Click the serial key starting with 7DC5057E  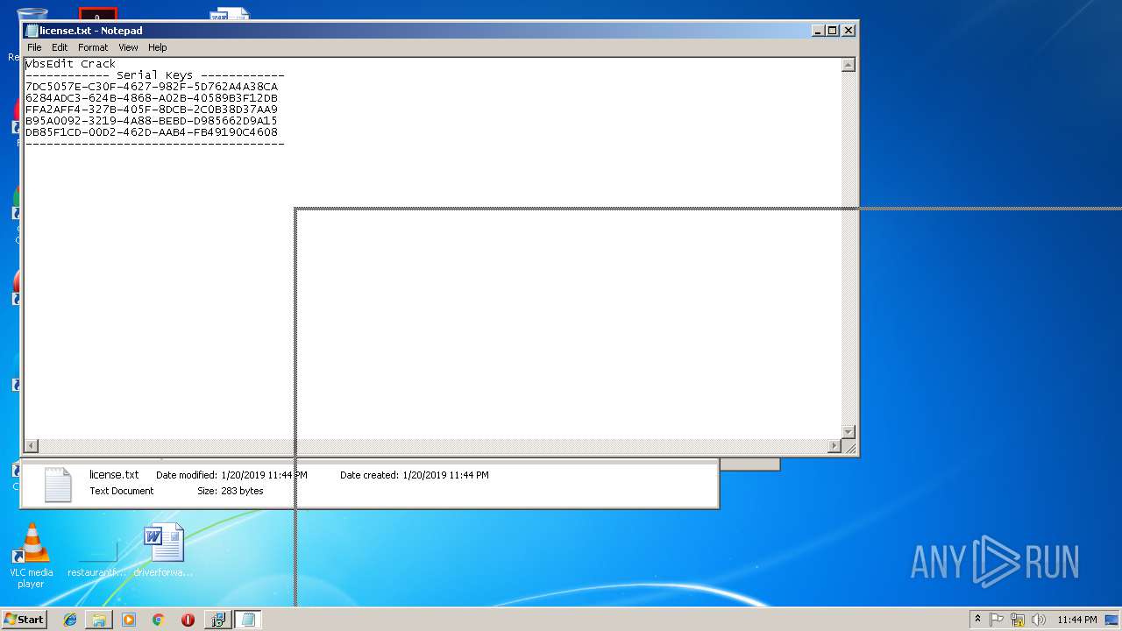point(152,87)
